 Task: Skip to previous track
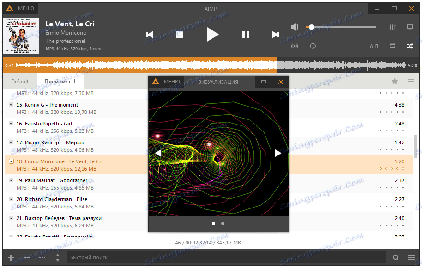(150, 35)
